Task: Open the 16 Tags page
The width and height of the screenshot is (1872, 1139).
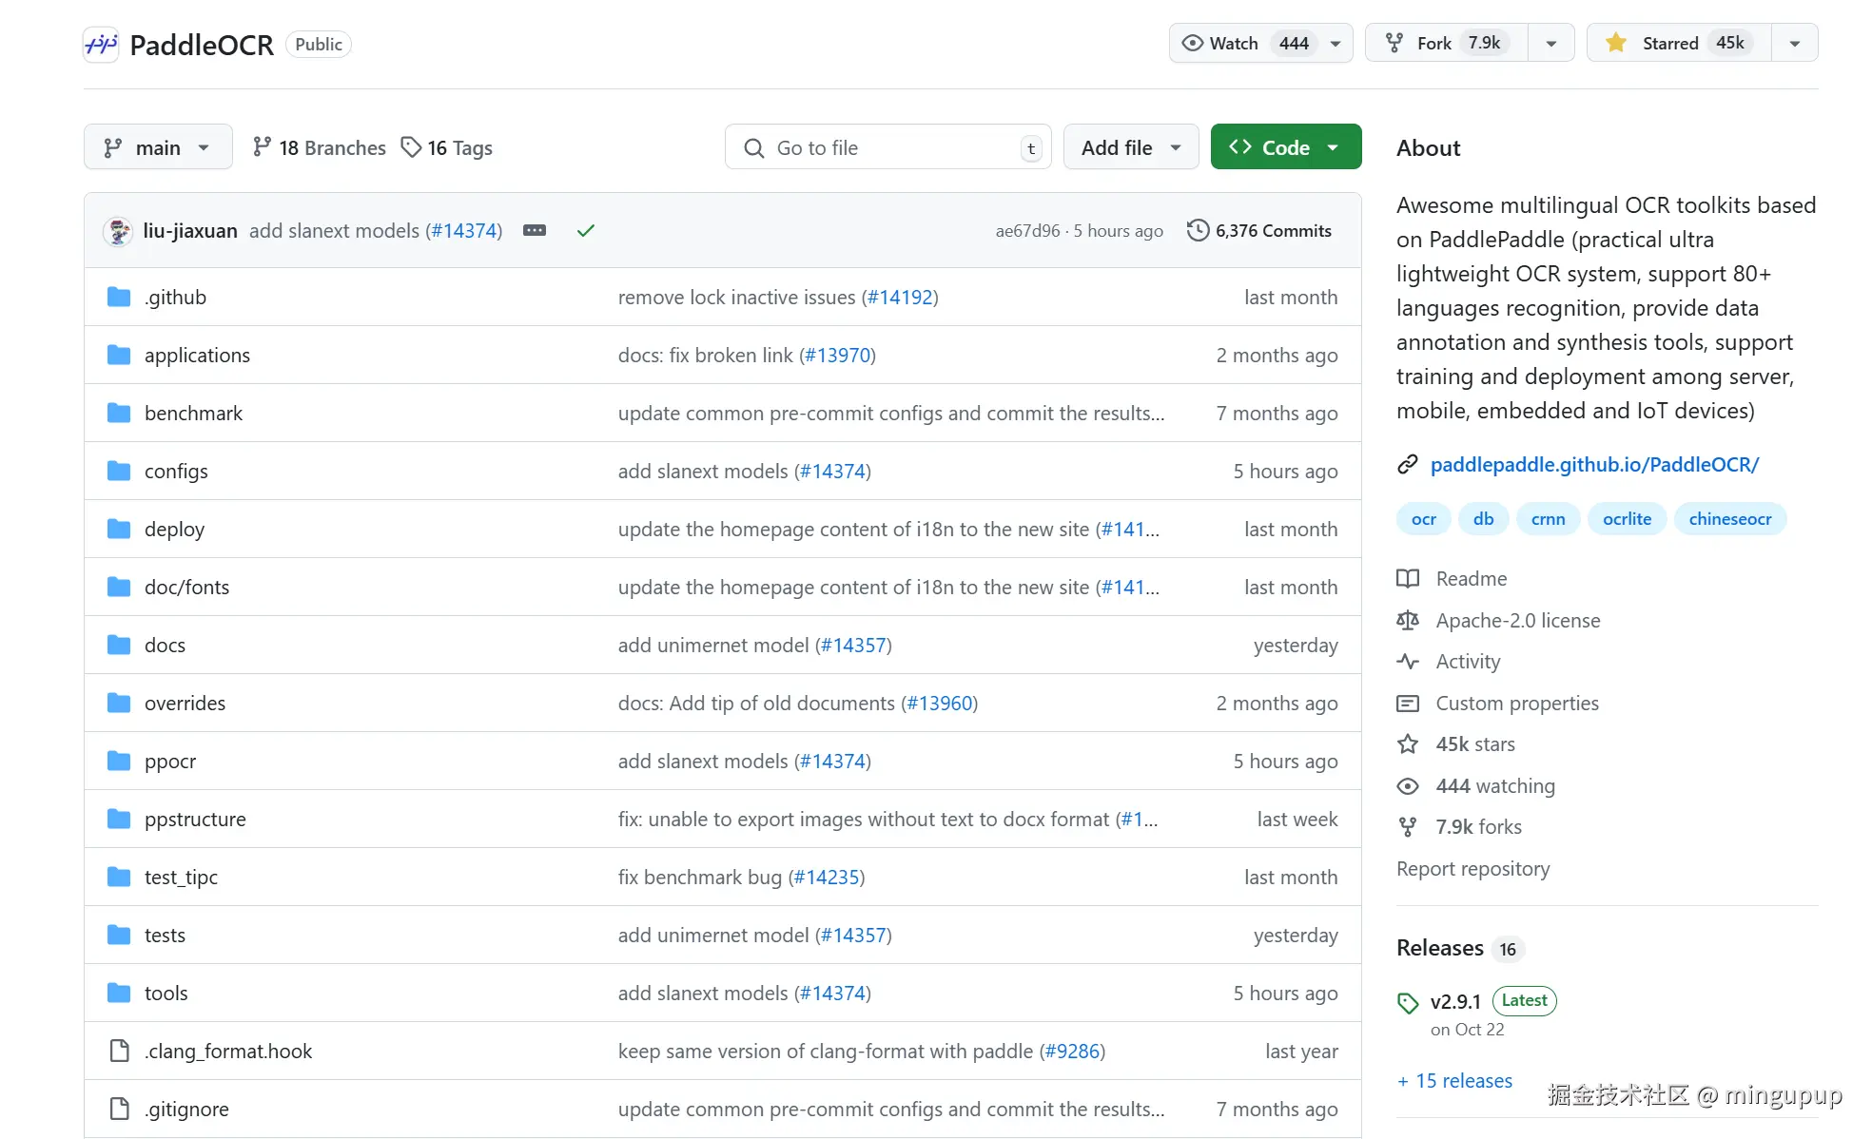Action: click(x=447, y=148)
